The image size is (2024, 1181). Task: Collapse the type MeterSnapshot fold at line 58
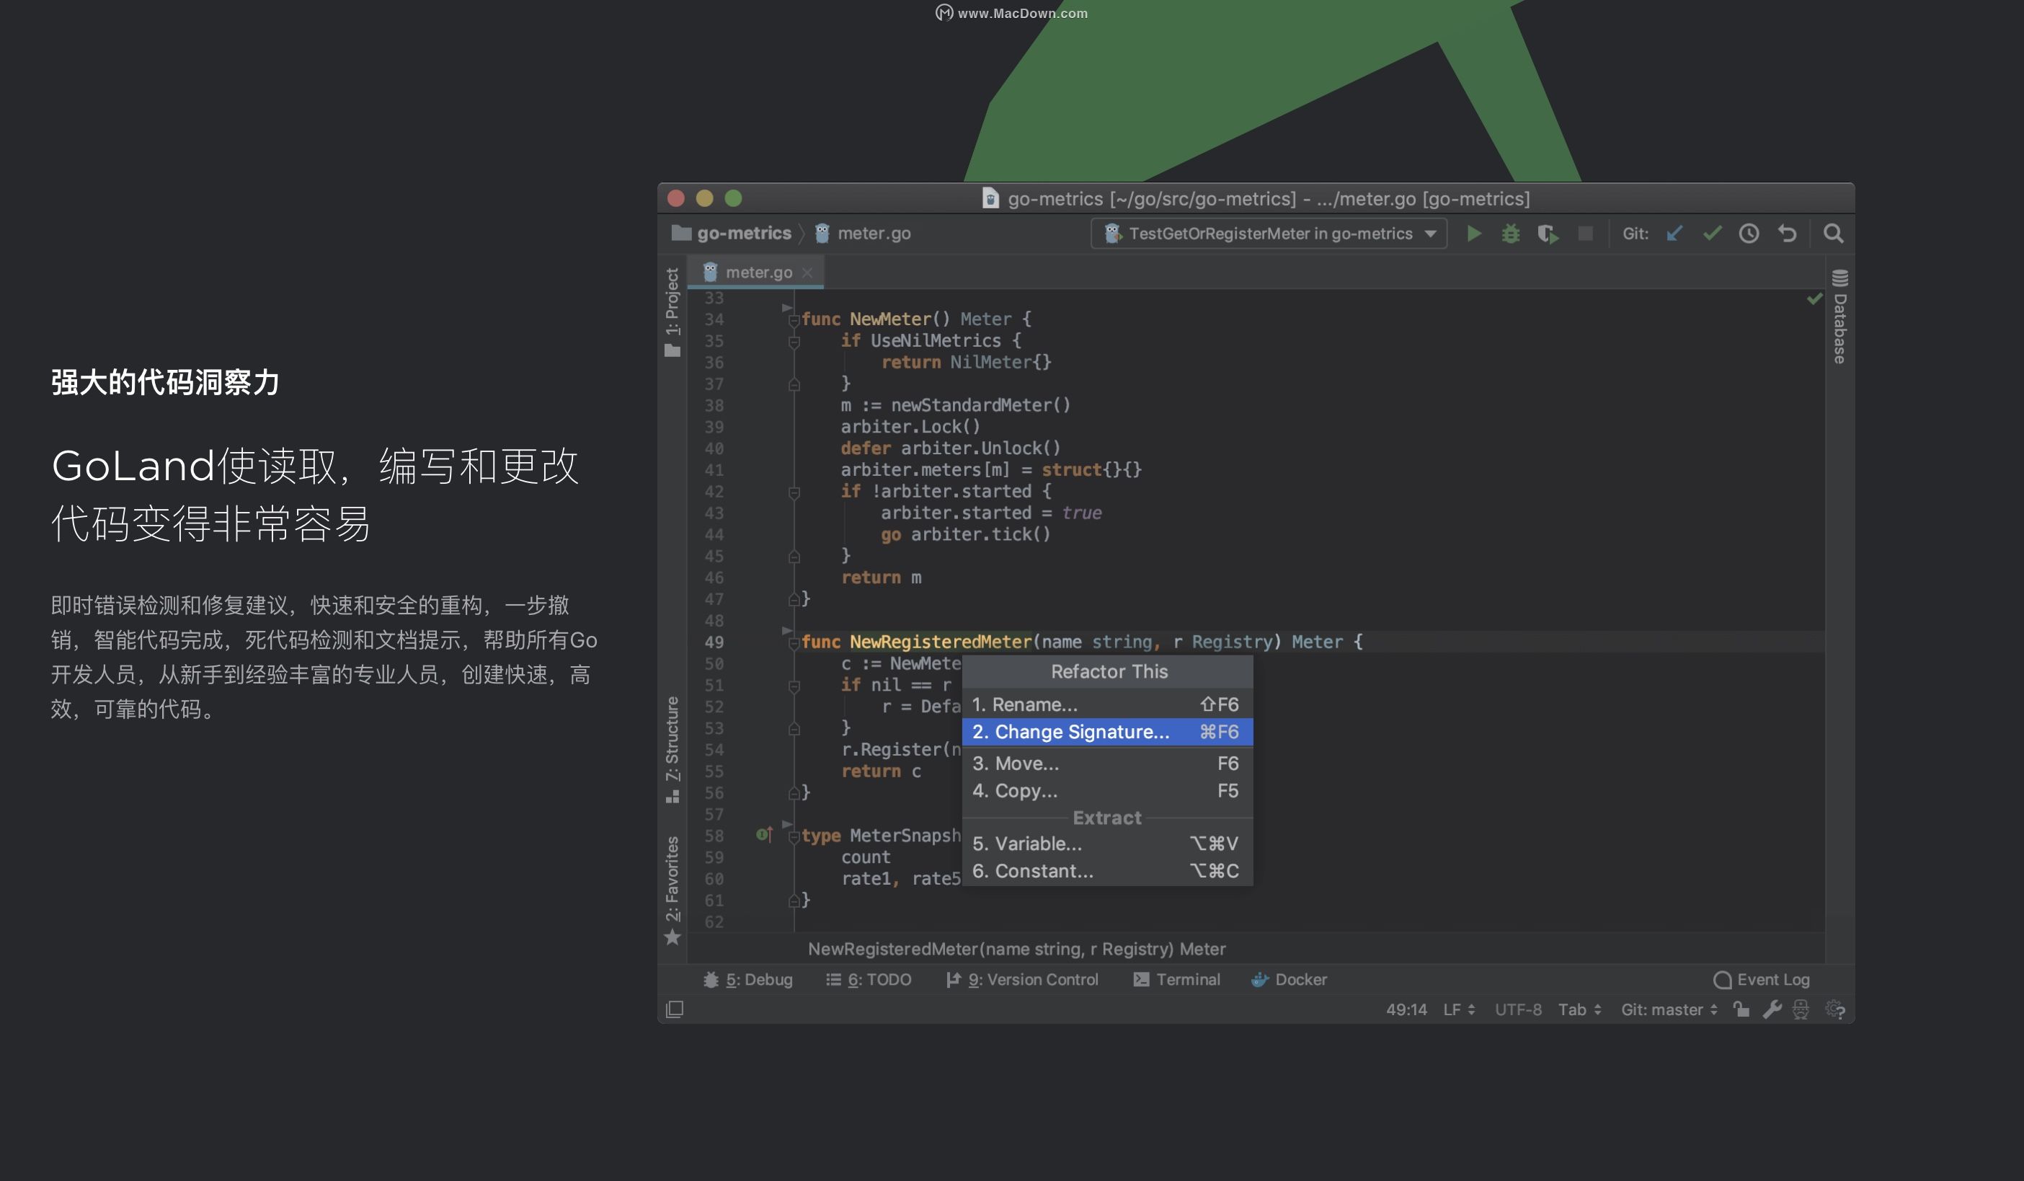pyautogui.click(x=794, y=837)
